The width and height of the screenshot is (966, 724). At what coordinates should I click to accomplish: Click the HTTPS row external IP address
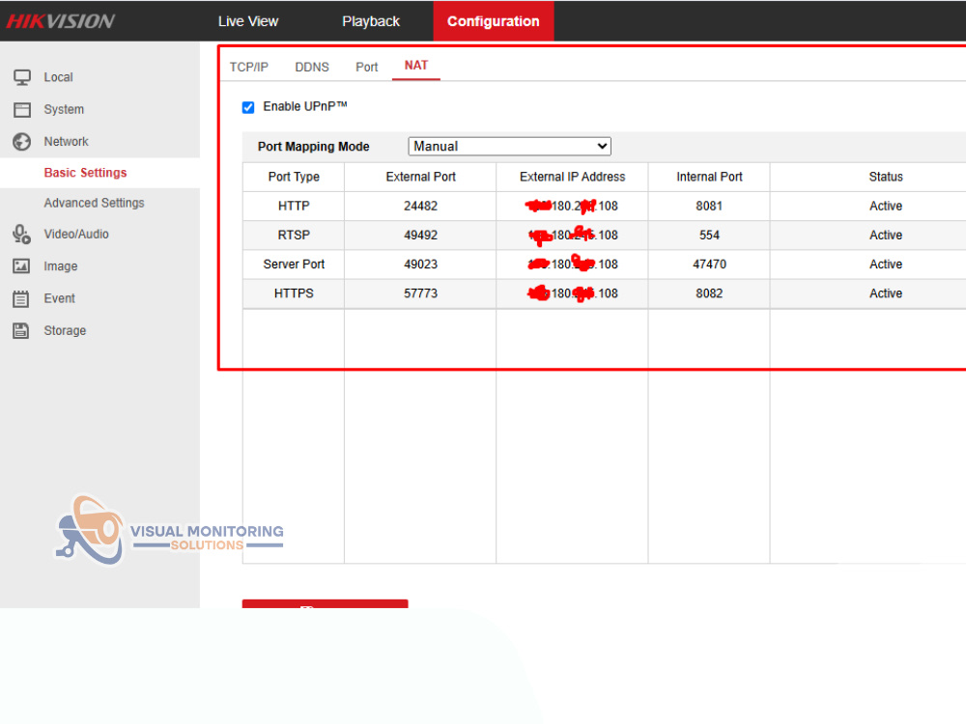[x=572, y=293]
